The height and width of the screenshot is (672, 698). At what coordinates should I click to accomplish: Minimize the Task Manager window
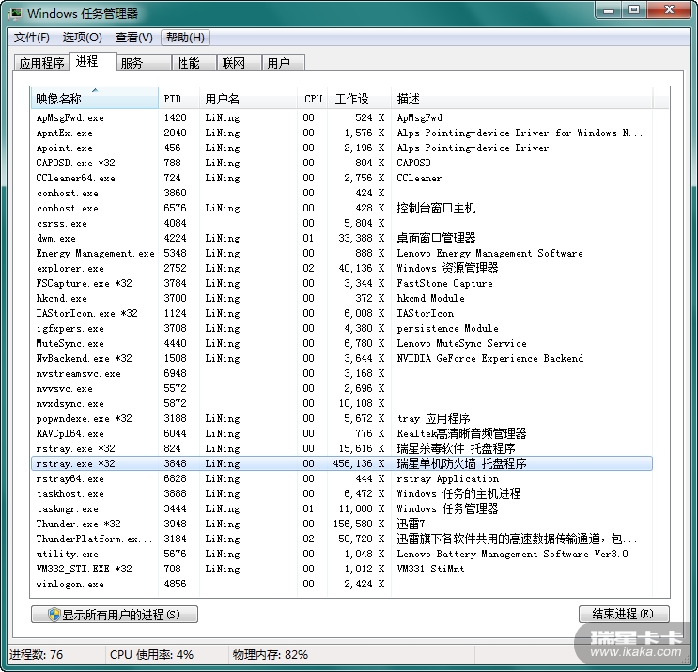[609, 9]
